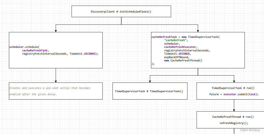
Task: Click the TimedSupervisorTask # run() node
Action: click(230, 91)
